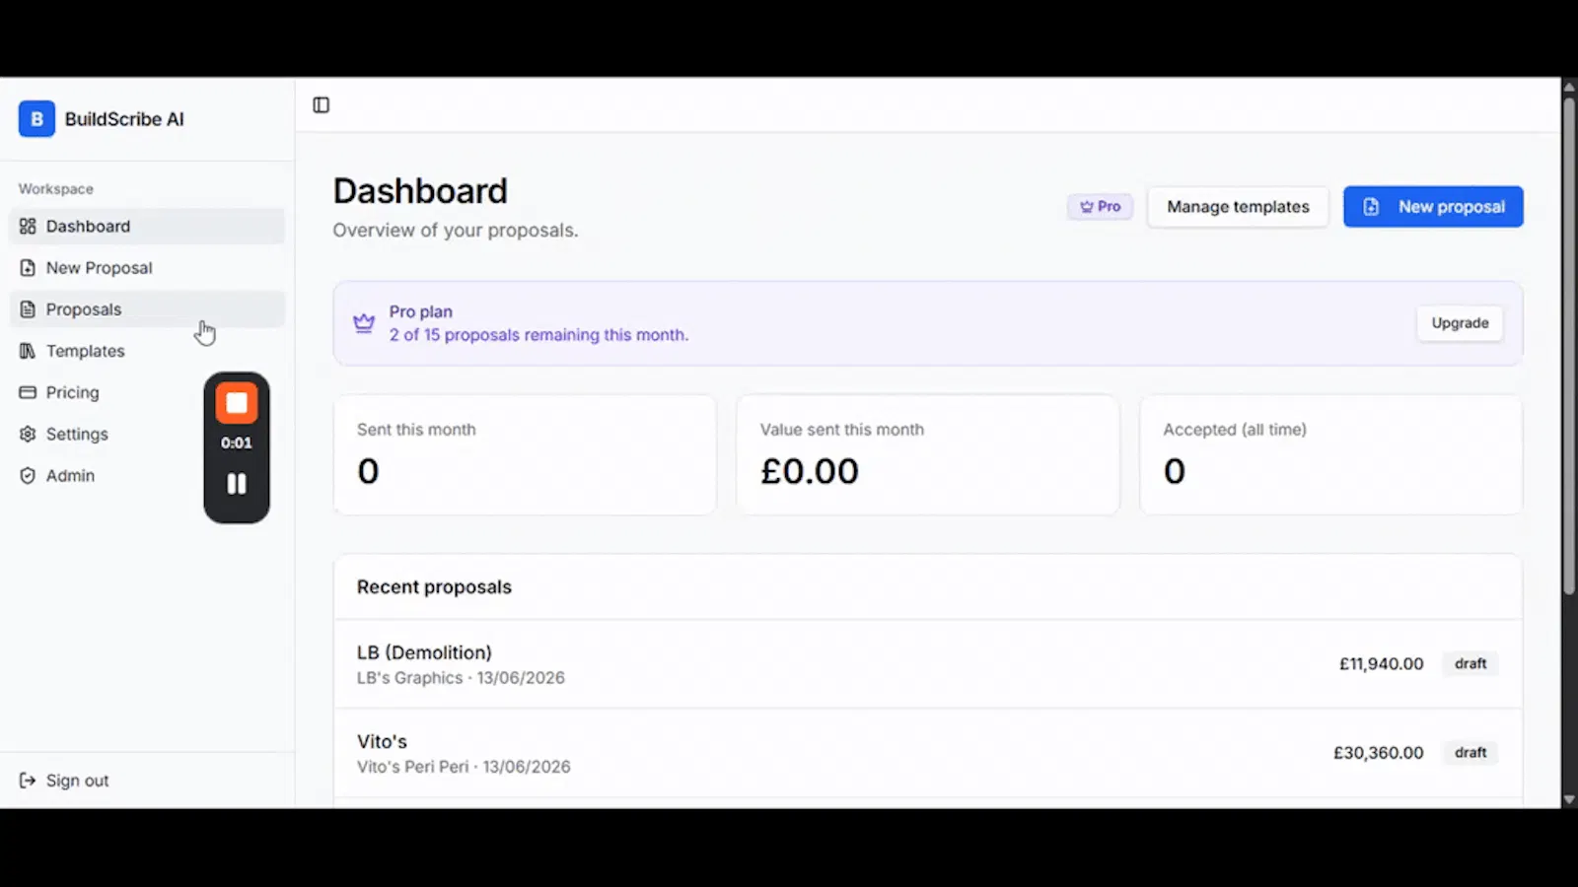Pause the screen recording
1578x887 pixels.
tap(237, 484)
